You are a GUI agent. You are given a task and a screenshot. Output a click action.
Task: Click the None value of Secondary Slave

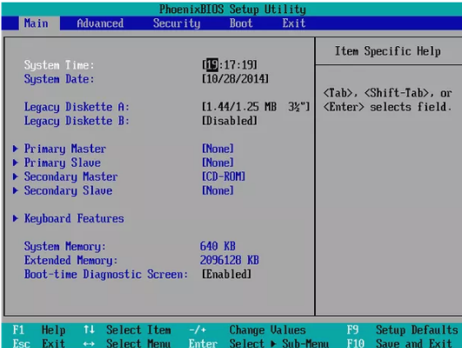click(218, 191)
